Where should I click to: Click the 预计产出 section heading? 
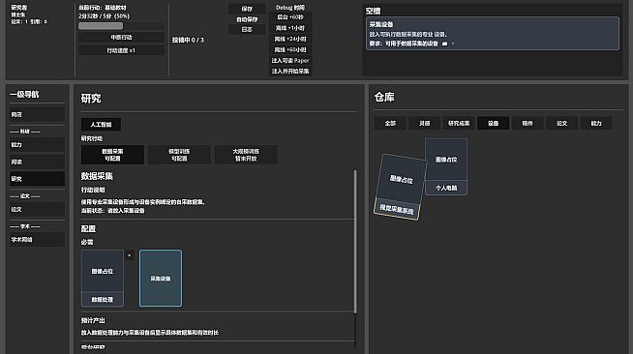93,320
